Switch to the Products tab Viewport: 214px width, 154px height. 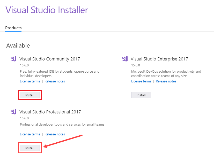(x=13, y=28)
